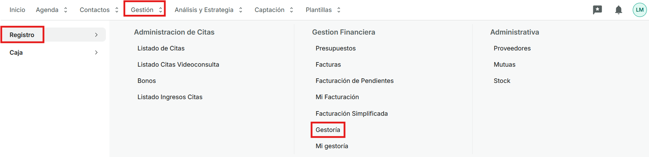Viewport: 649px width, 157px height.
Task: Select the Registro submenu entry
Action: (22, 35)
